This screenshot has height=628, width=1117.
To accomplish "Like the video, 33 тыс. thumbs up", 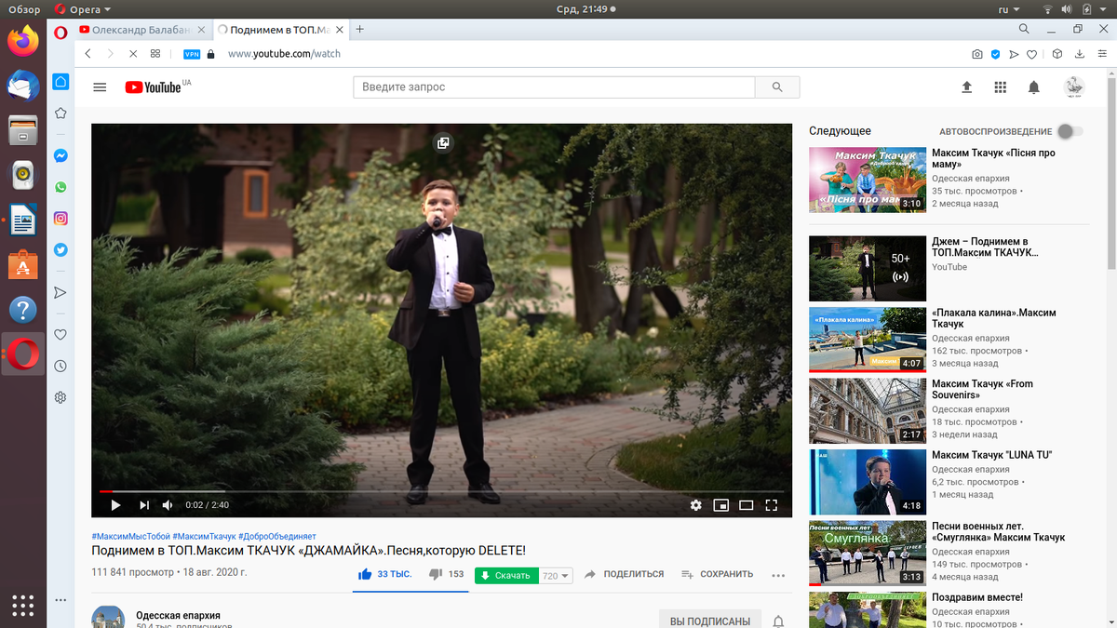I will coord(385,575).
